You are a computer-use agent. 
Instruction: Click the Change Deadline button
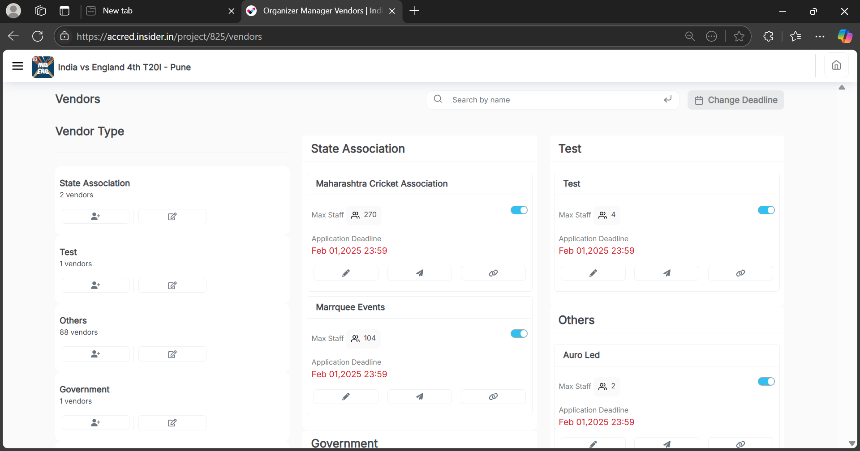(735, 100)
